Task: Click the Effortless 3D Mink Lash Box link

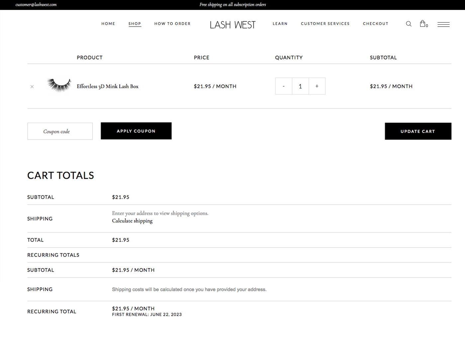Action: [x=108, y=87]
